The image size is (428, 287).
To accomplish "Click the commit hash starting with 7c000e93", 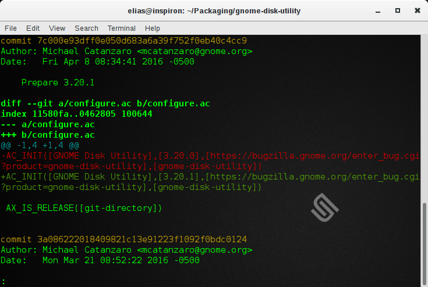I will point(142,41).
